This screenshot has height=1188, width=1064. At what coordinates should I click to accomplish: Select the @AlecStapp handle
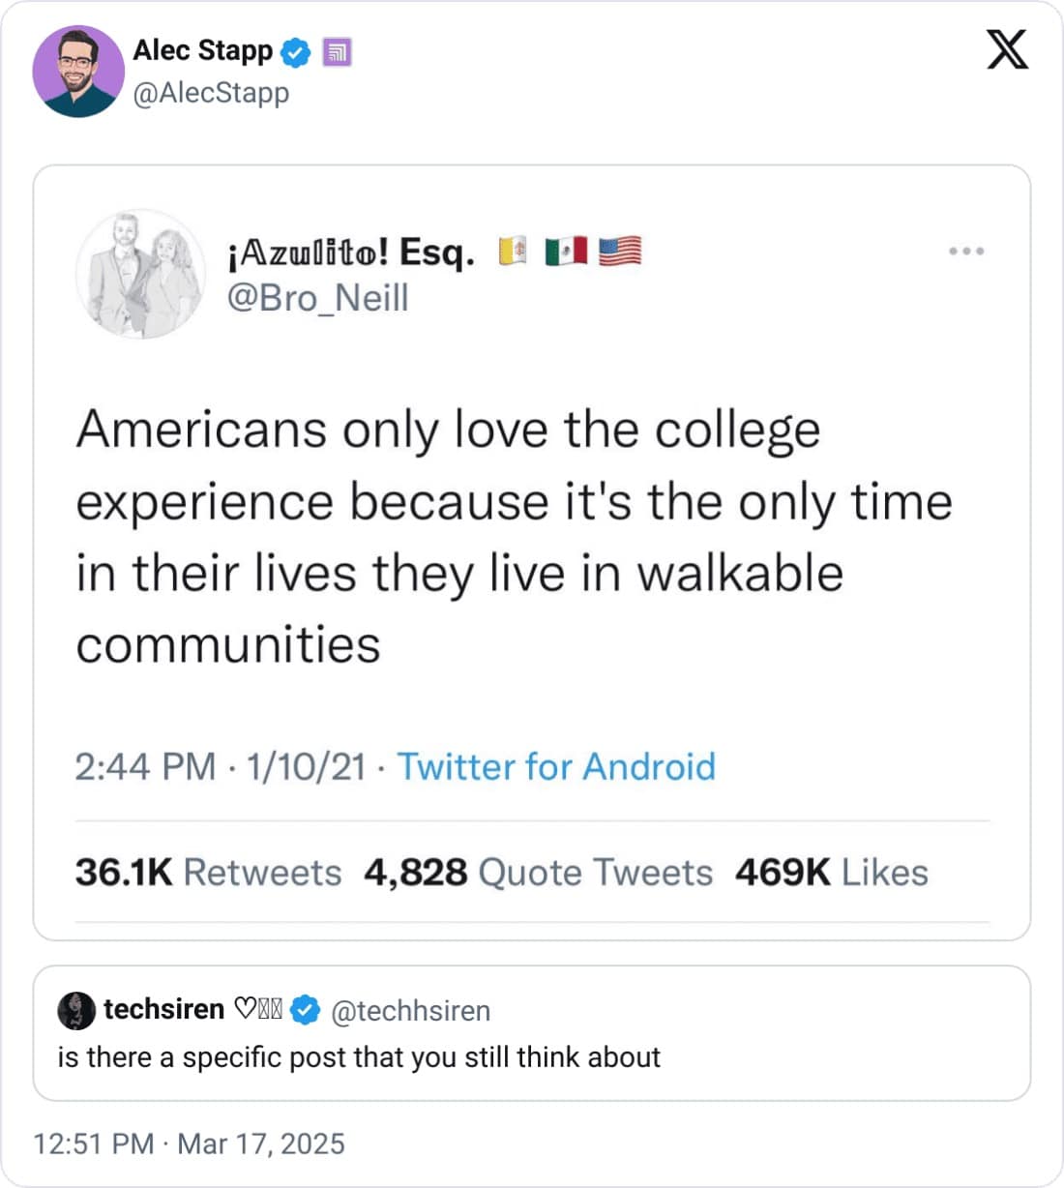pos(209,93)
